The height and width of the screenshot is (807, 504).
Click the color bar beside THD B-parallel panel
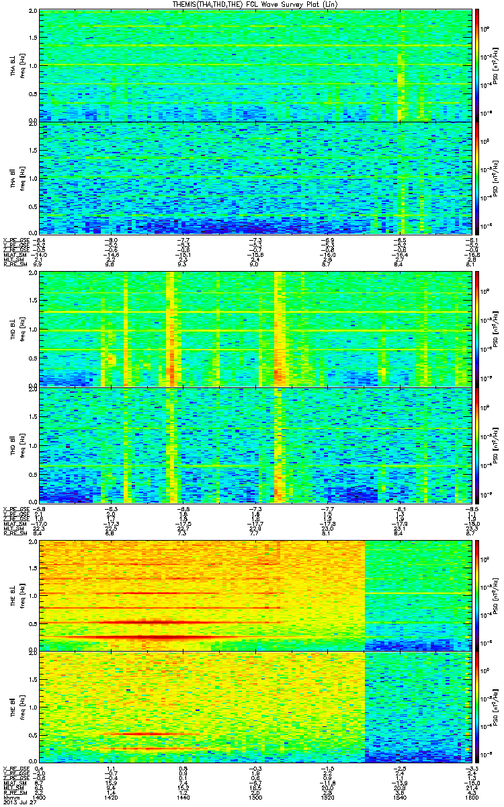click(x=477, y=445)
